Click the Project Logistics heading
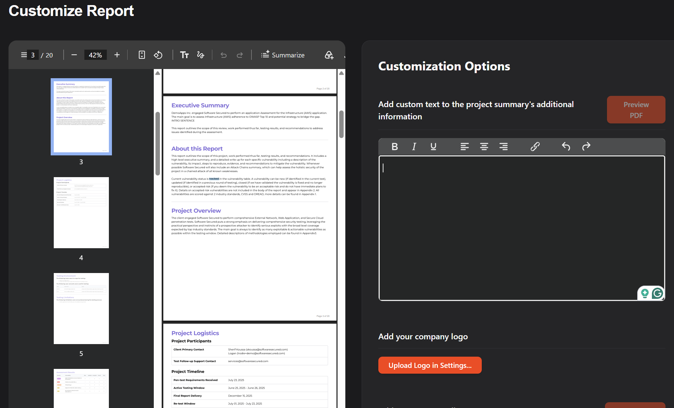674x408 pixels. point(195,333)
